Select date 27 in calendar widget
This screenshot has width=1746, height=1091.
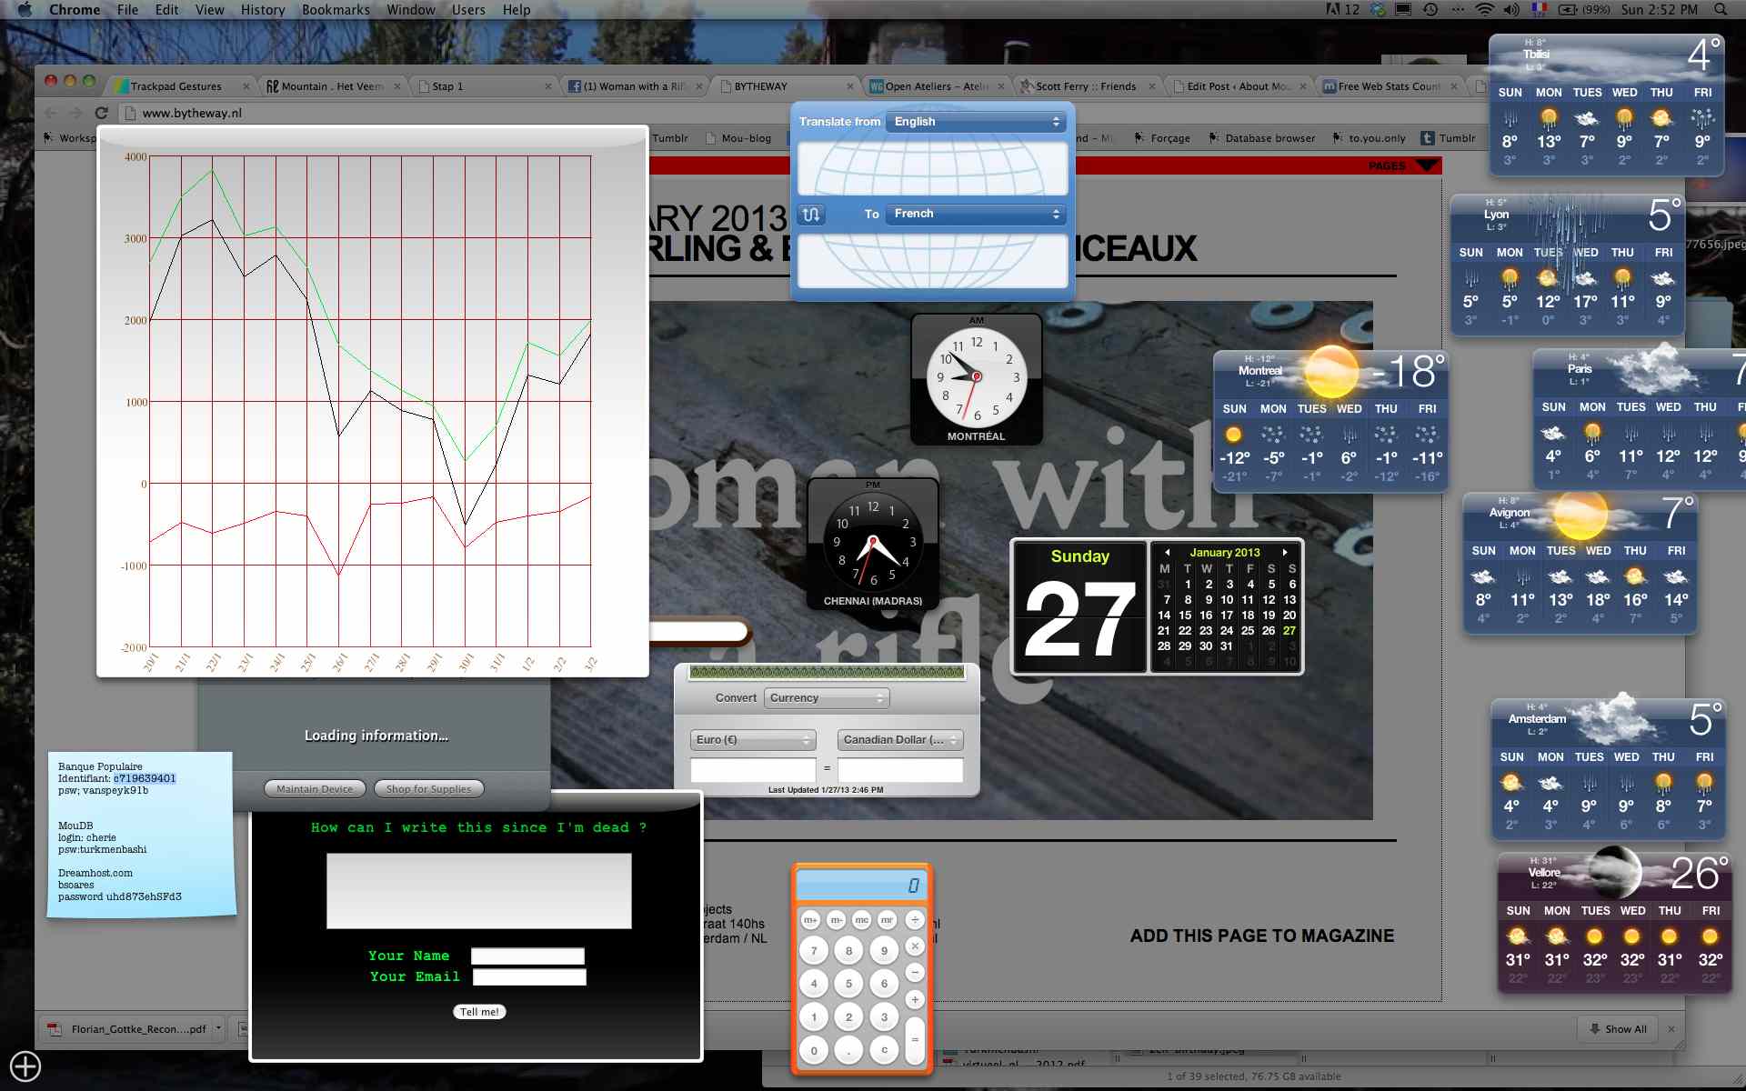pyautogui.click(x=1289, y=630)
